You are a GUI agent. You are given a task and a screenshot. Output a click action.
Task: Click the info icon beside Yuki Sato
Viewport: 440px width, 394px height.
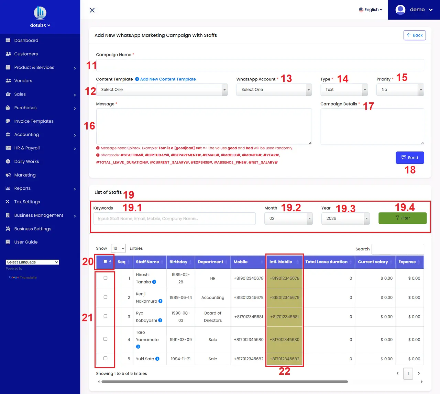(x=157, y=359)
